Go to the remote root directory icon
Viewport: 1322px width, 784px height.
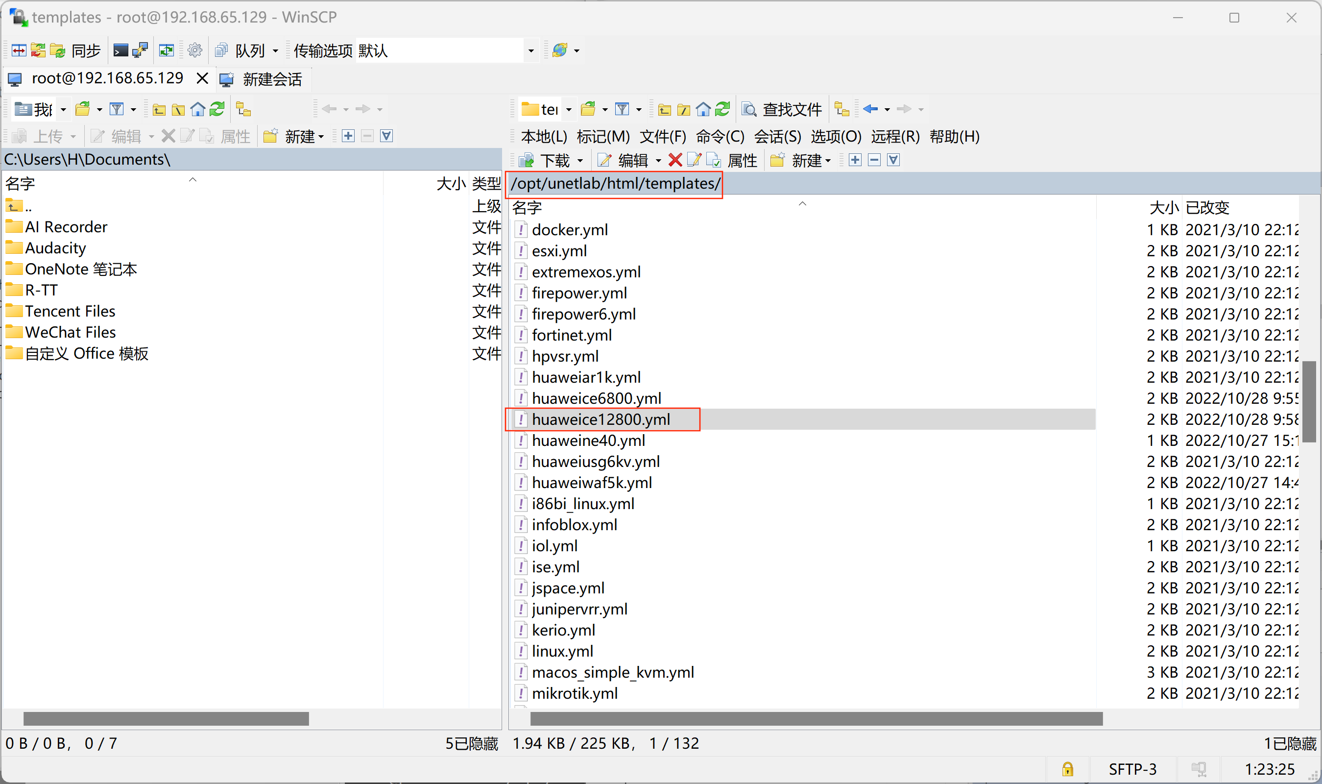[684, 109]
